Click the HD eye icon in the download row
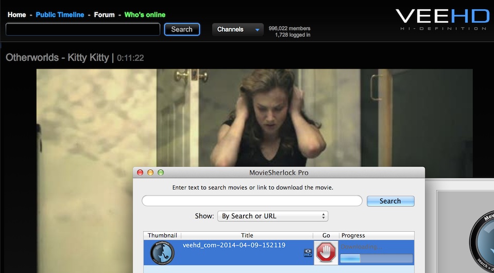 [x=308, y=252]
